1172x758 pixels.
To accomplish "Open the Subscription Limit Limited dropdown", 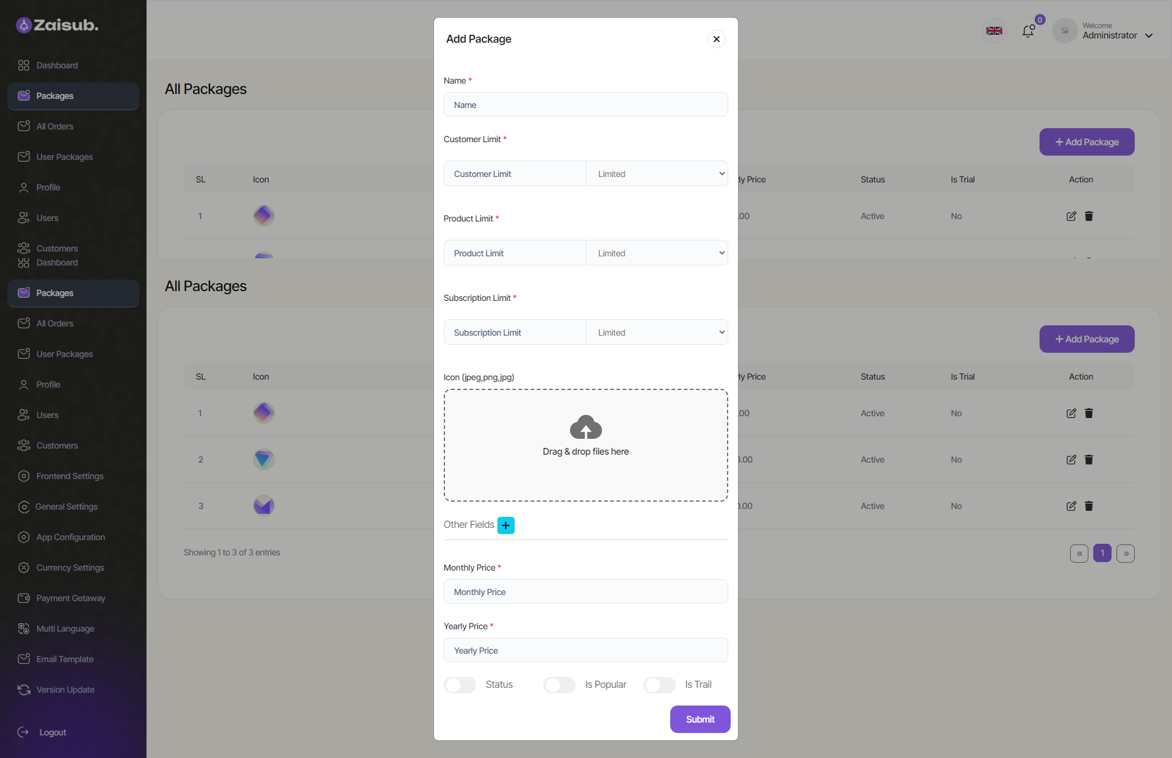I will (657, 332).
